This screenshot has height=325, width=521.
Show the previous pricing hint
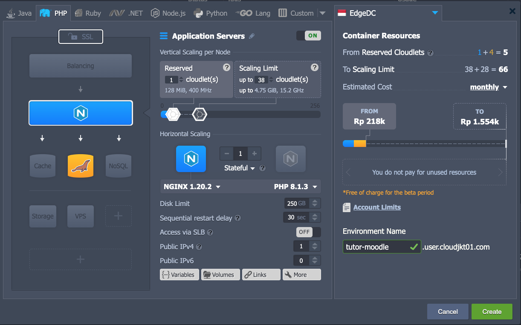coord(348,173)
